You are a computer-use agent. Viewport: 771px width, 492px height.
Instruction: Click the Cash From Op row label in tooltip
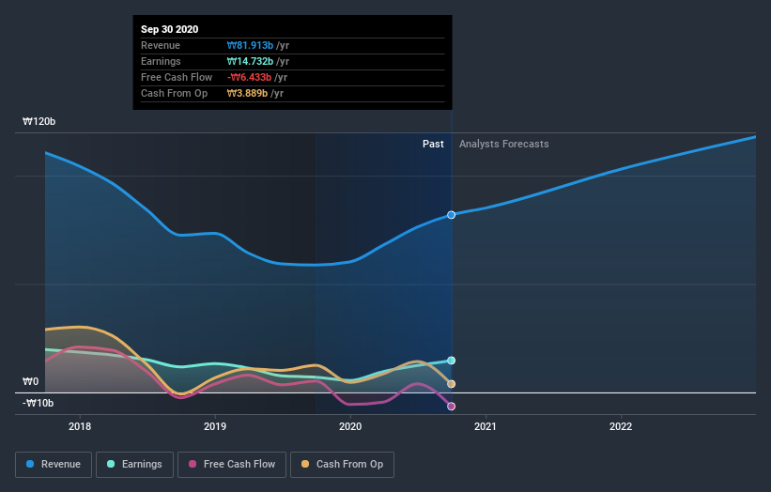pyautogui.click(x=174, y=93)
